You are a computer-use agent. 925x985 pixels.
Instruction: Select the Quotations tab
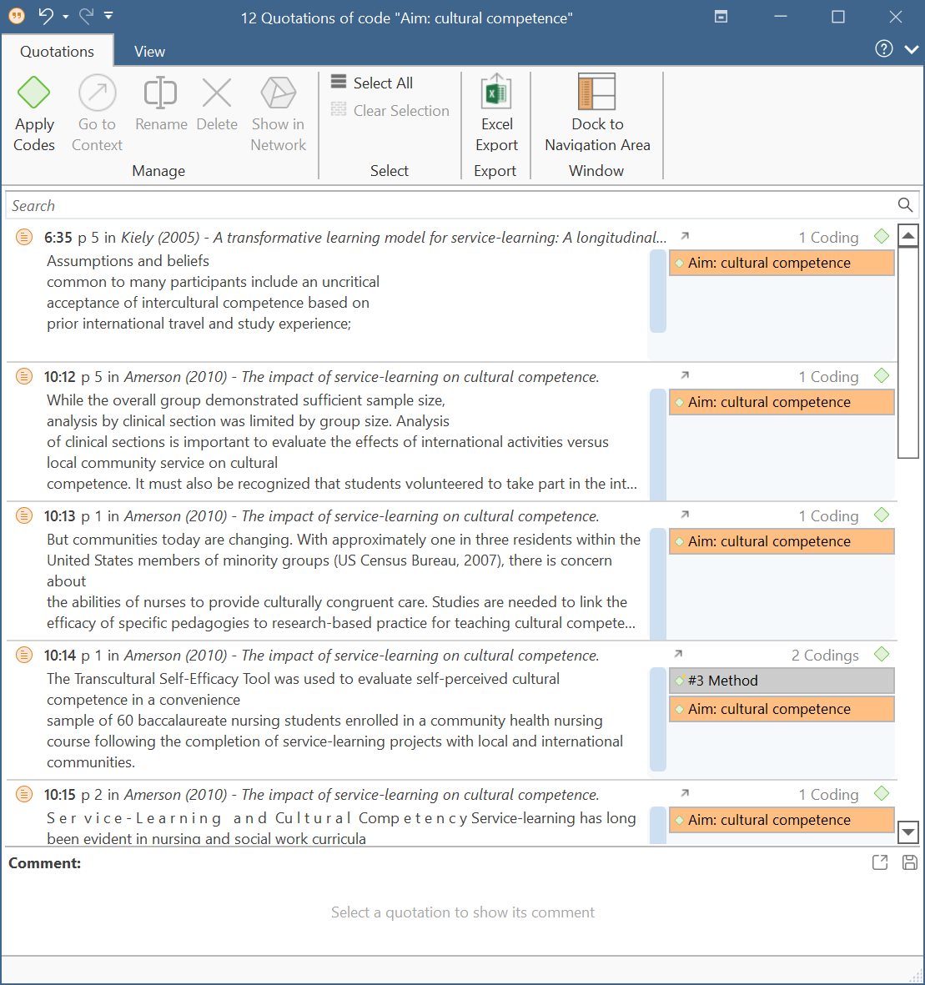57,52
